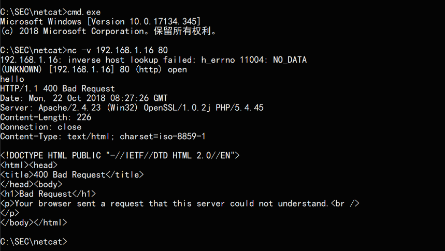
Task: Click the '(UNKNOWN) [192.168.1.16] 80 (http) open' line
Action: 94,69
